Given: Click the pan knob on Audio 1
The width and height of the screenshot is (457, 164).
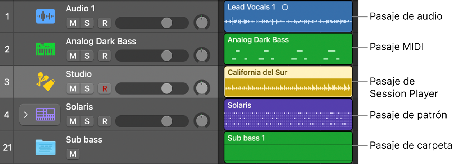Looking at the screenshot, I should point(202,23).
